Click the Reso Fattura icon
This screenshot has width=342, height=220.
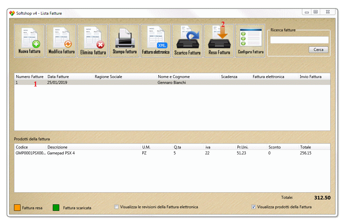219,41
